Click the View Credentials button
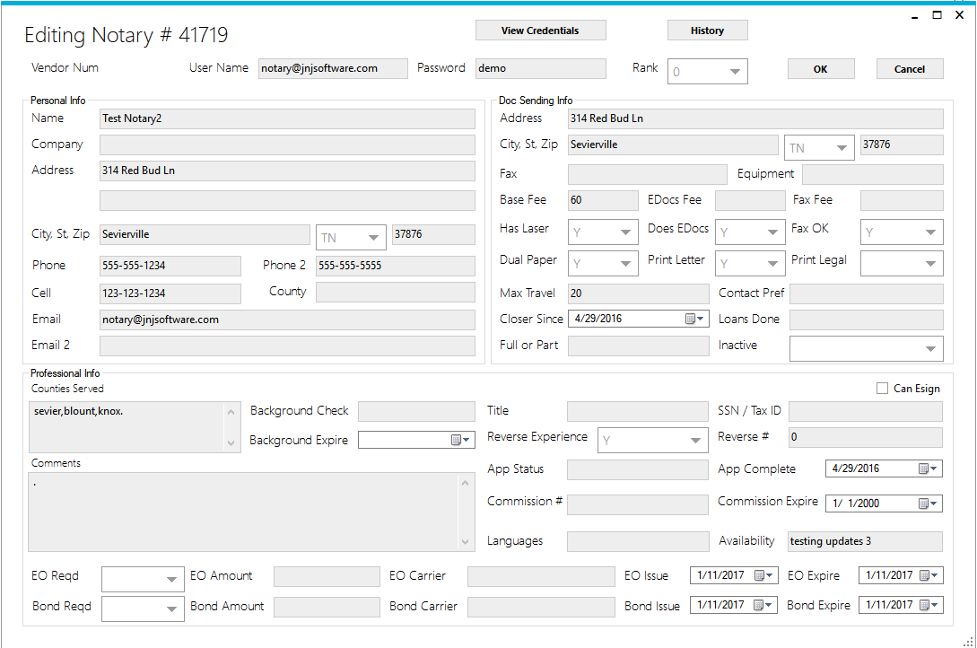 540,31
